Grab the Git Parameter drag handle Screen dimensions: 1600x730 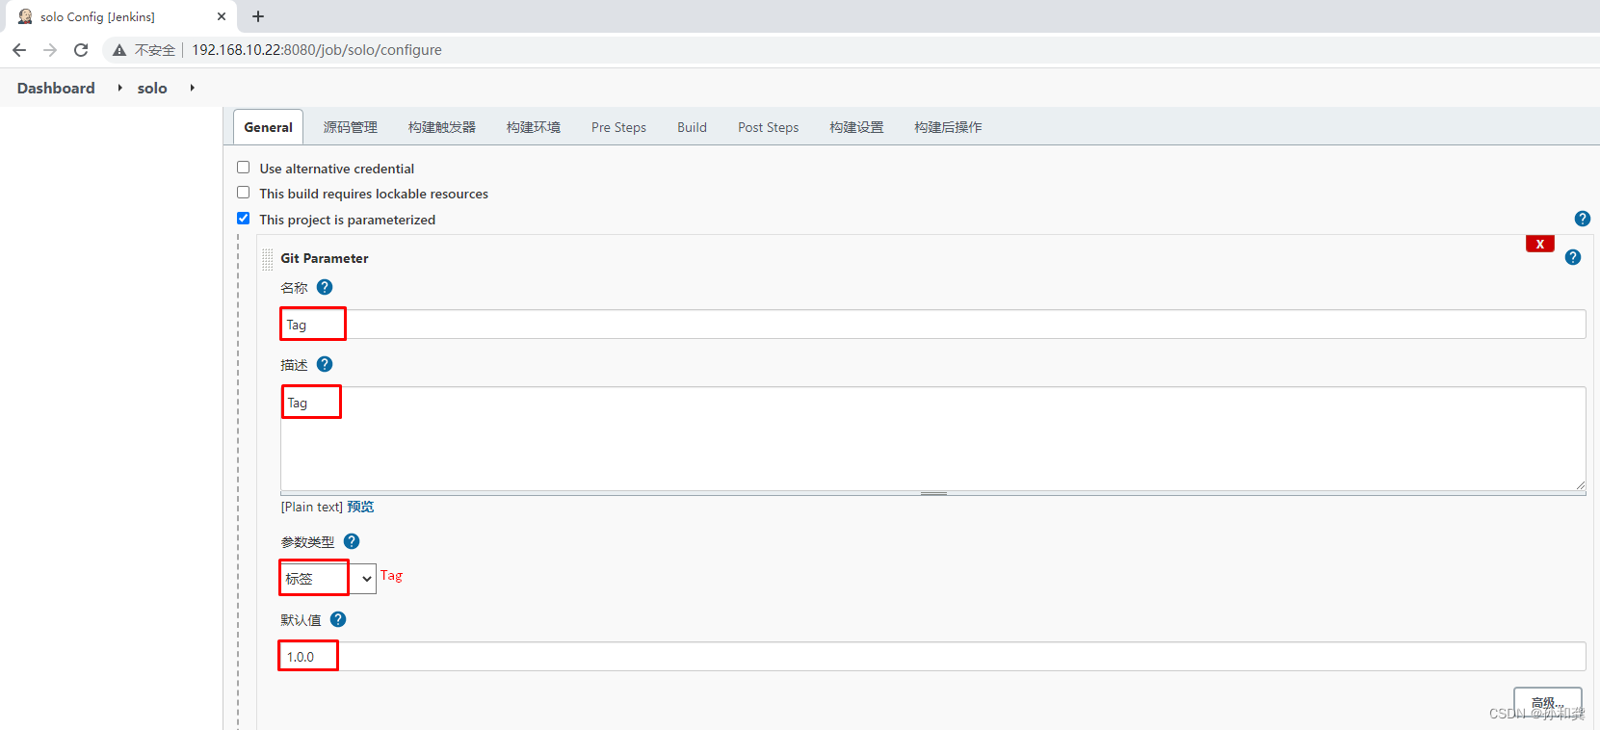268,258
